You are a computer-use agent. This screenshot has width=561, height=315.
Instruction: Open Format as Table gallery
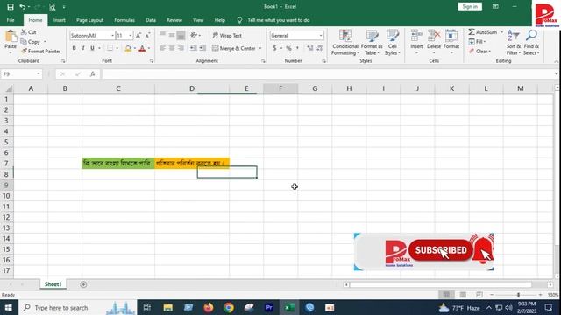(x=372, y=43)
